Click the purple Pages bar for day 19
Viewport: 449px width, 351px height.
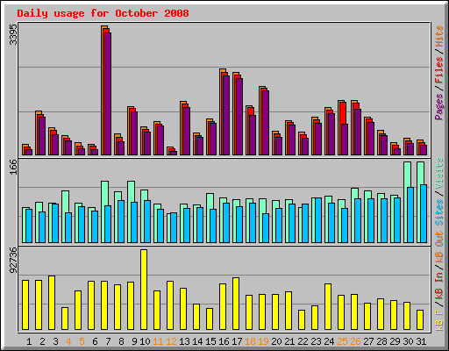[x=266, y=123]
